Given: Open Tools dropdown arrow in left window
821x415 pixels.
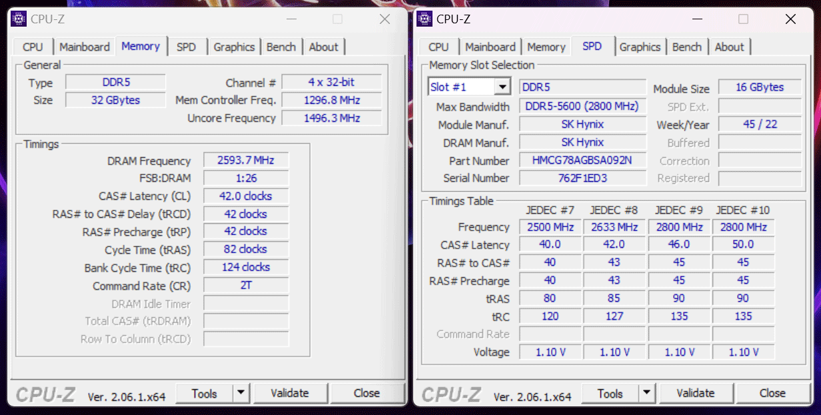Looking at the screenshot, I should coord(241,393).
